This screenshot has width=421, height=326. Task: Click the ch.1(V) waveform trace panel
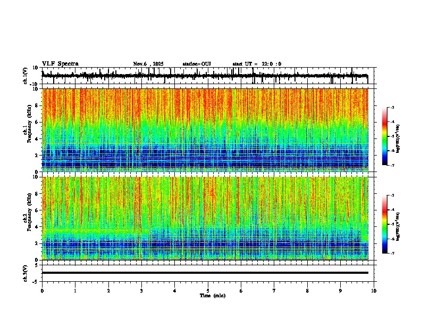click(208, 76)
